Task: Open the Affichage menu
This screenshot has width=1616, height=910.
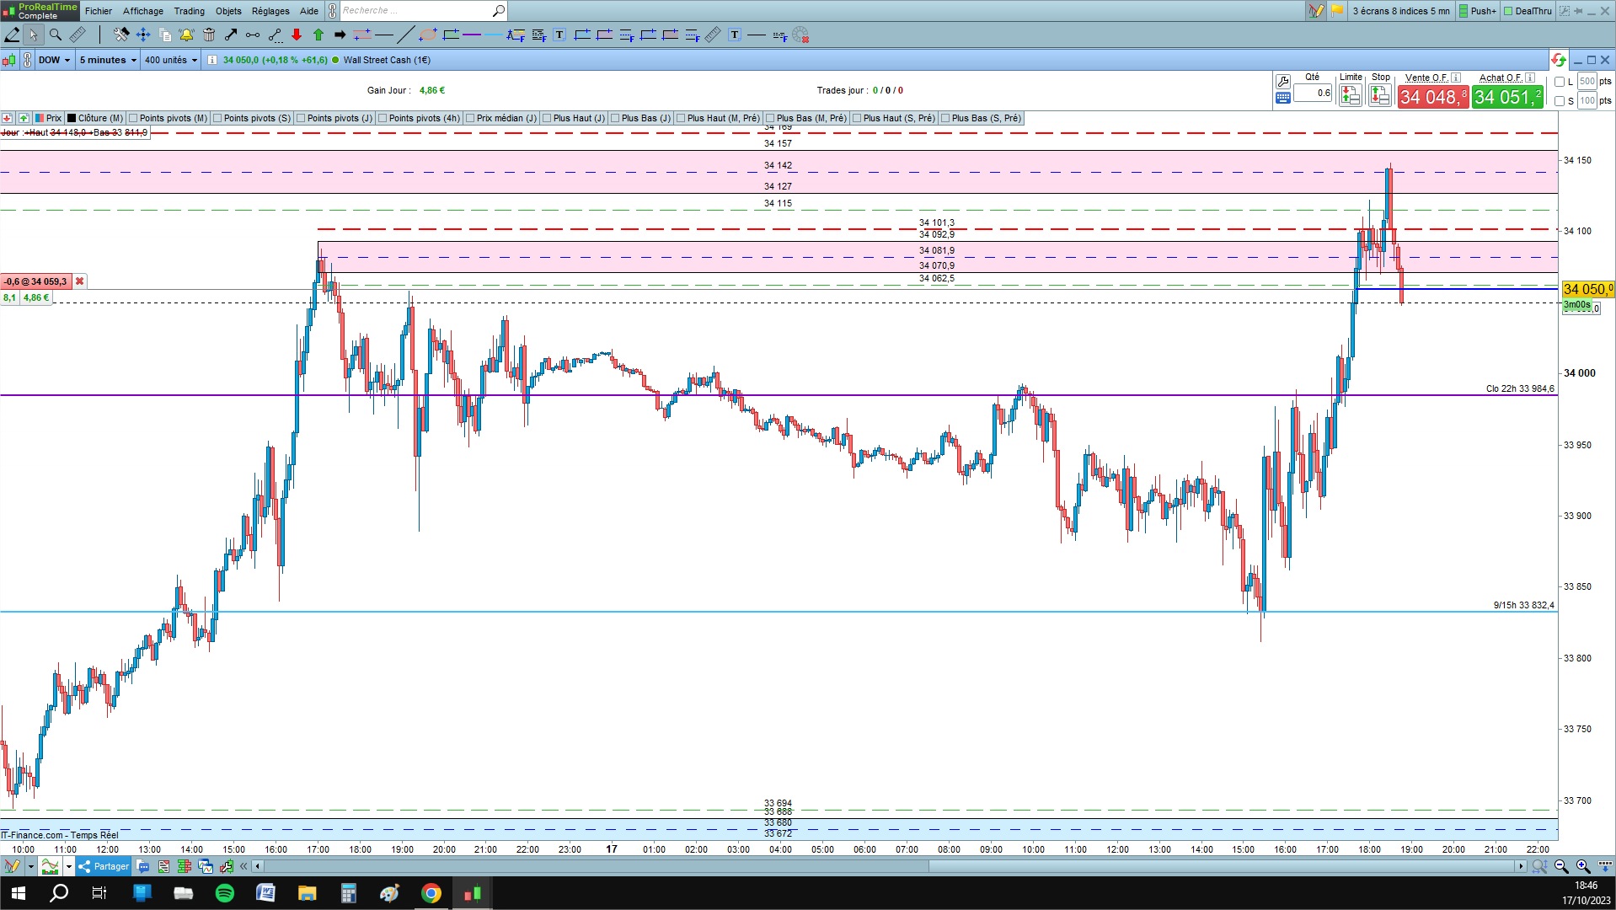Action: [x=143, y=11]
